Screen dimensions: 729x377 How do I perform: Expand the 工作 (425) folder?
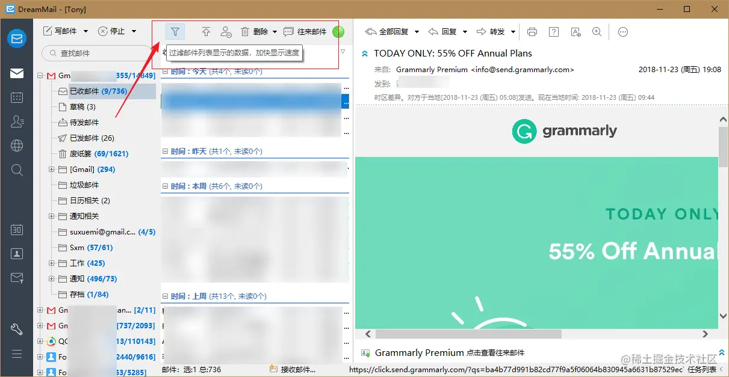point(52,263)
